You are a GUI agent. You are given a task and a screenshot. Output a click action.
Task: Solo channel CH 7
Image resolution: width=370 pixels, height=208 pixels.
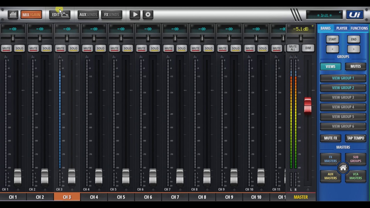click(x=182, y=48)
